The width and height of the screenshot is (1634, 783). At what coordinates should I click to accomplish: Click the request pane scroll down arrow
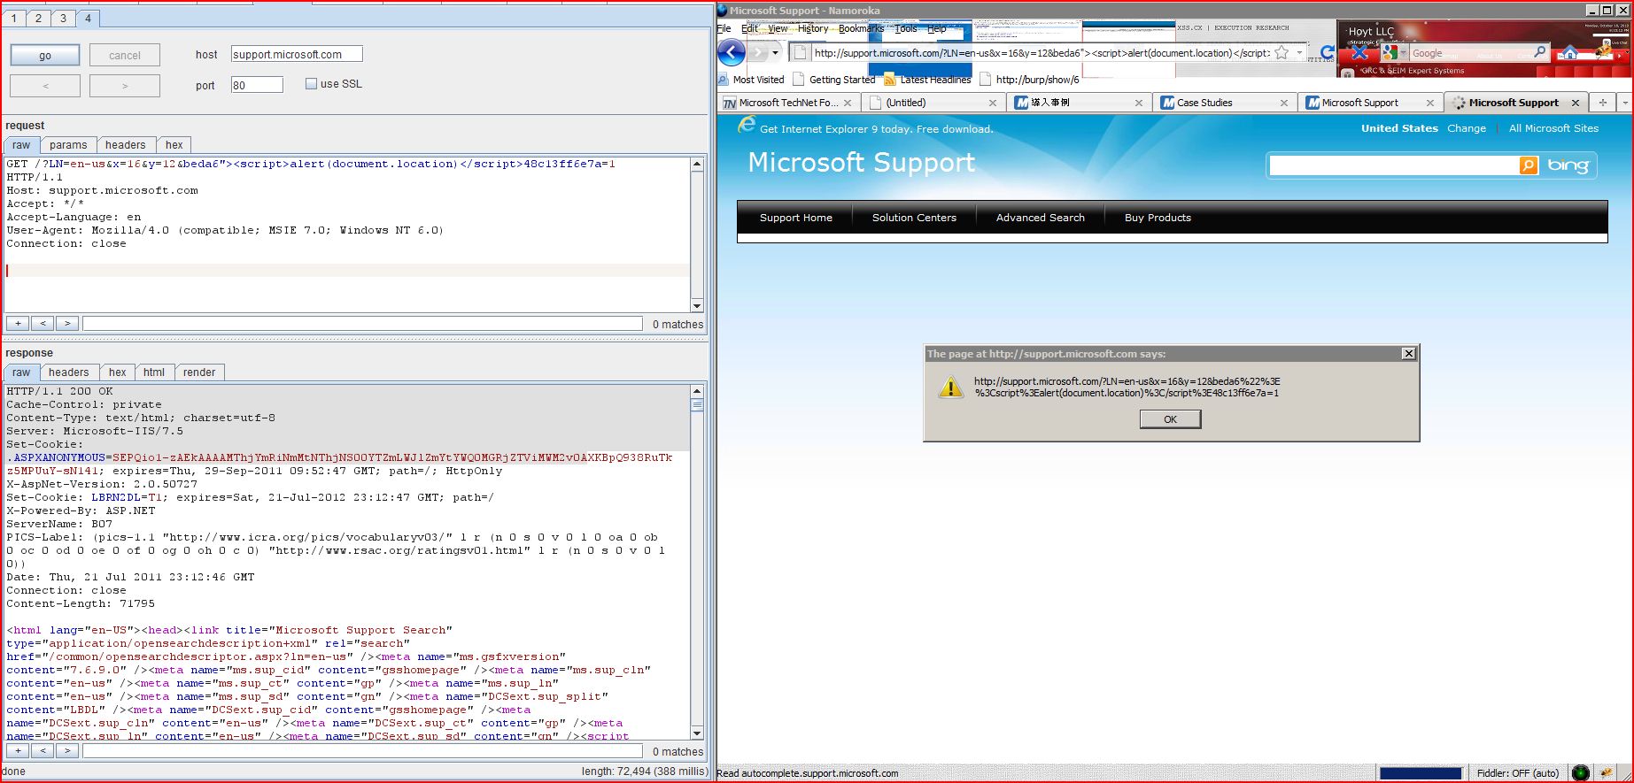click(697, 306)
